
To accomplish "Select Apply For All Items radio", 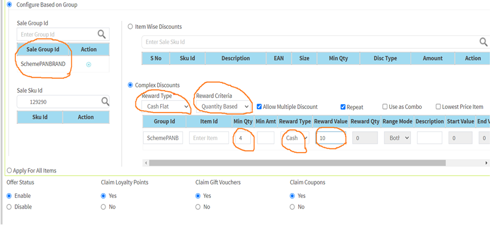I will [x=9, y=170].
